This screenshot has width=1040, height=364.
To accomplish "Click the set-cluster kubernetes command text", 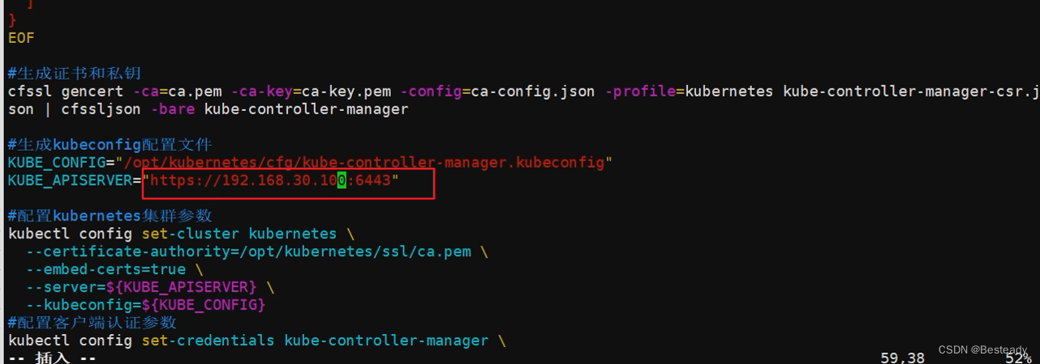I will (x=239, y=233).
